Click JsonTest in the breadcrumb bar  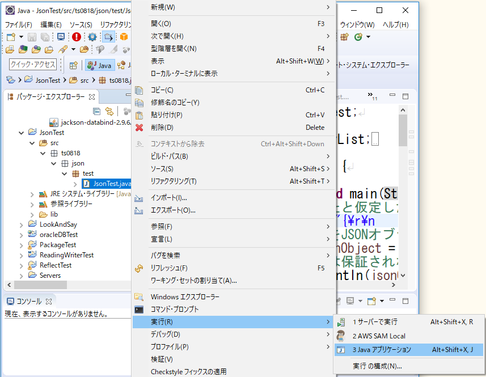tap(47, 81)
